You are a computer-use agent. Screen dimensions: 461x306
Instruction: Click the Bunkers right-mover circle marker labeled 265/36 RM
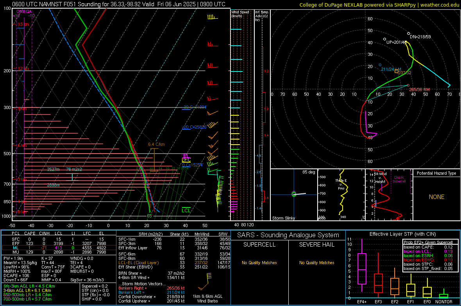(x=408, y=85)
